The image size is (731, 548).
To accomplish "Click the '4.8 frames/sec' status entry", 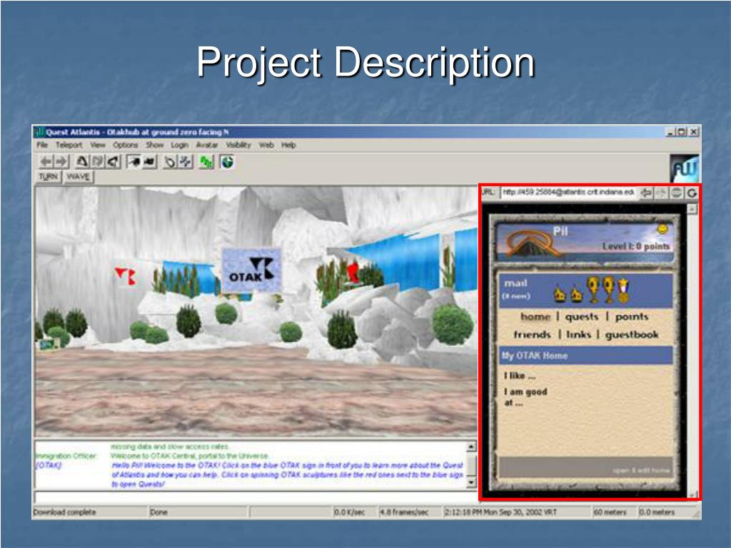I will [x=404, y=512].
